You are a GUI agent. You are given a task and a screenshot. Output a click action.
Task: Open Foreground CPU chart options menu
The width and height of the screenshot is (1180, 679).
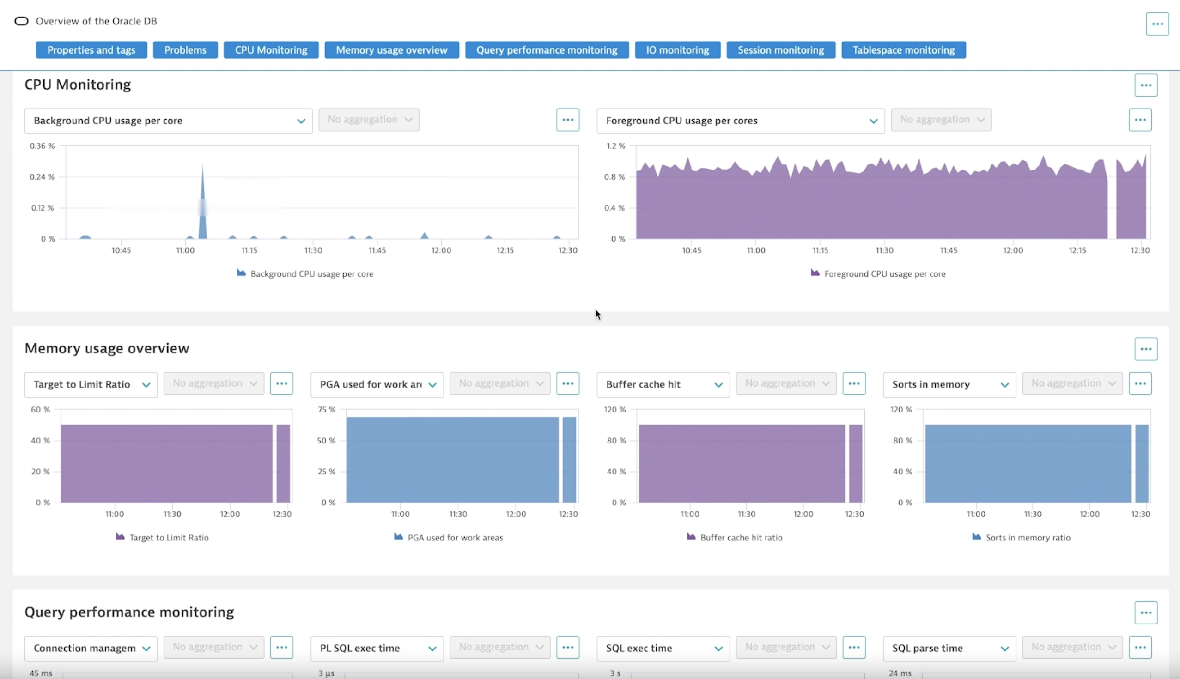click(1140, 120)
